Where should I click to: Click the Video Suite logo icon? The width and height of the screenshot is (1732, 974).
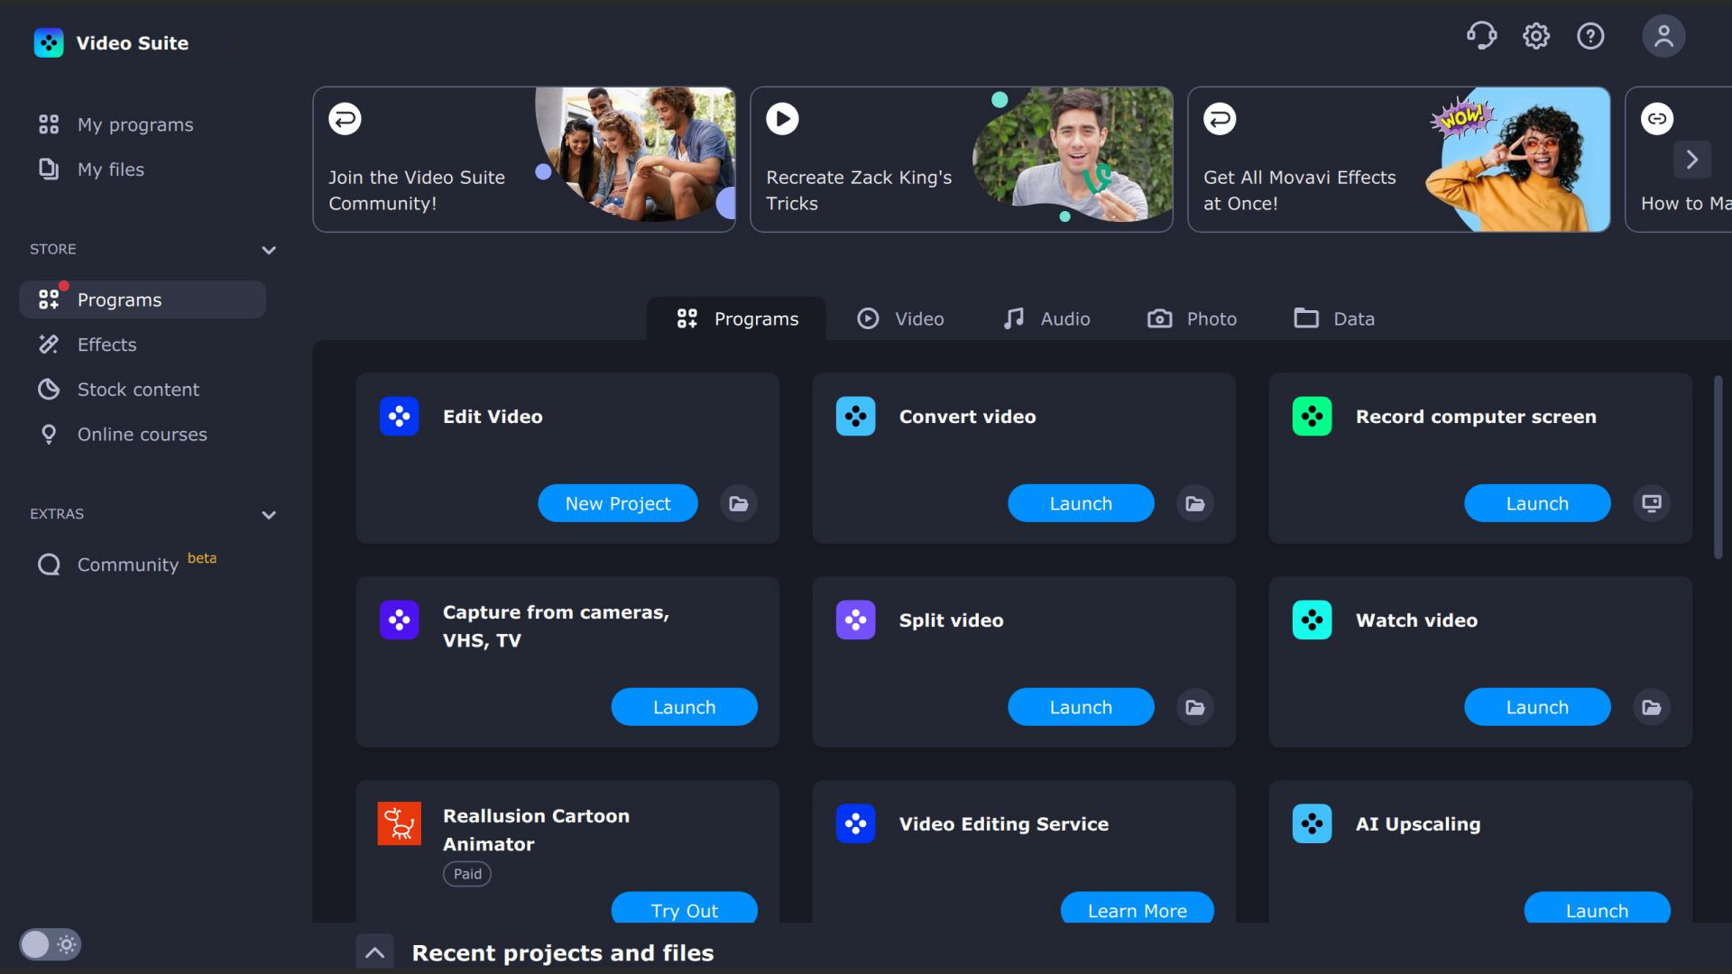pyautogui.click(x=49, y=42)
